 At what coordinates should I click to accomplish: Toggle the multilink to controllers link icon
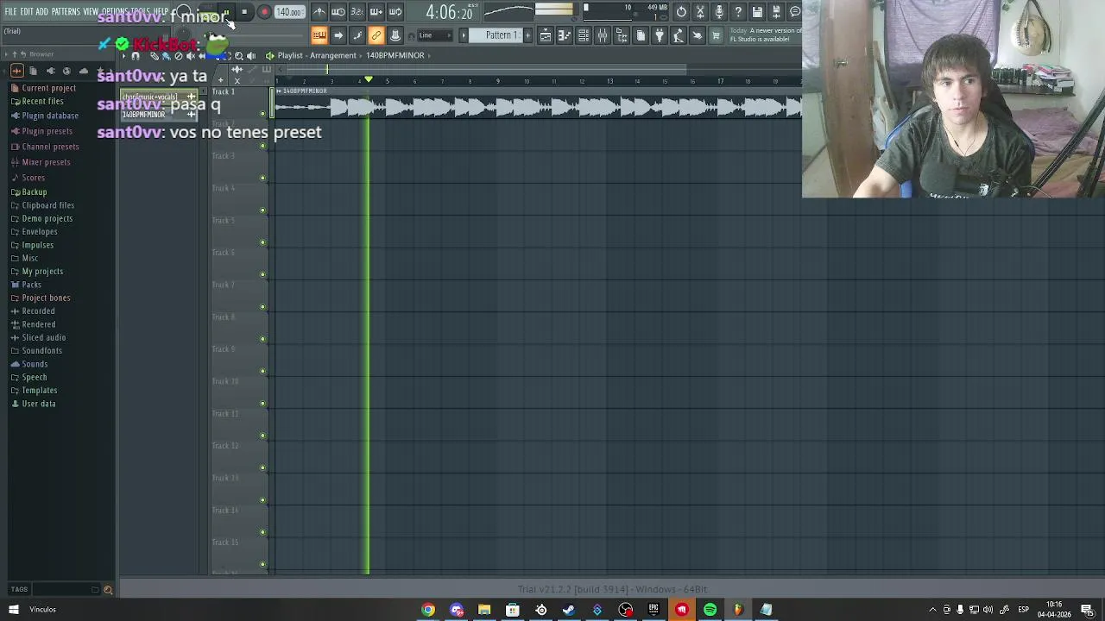(376, 35)
